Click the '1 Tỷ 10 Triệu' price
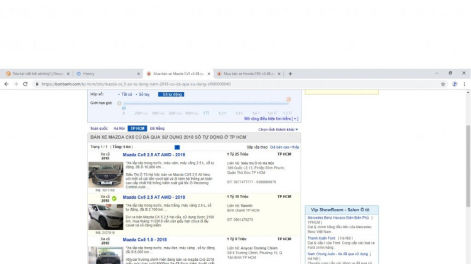Screen dimensions: 471x264 tap(237, 197)
